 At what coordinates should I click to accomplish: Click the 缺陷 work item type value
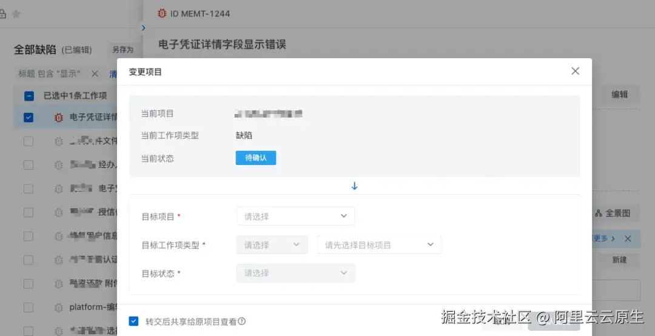pyautogui.click(x=244, y=135)
